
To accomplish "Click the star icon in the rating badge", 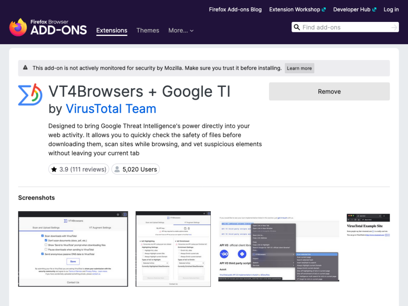I will [x=54, y=169].
